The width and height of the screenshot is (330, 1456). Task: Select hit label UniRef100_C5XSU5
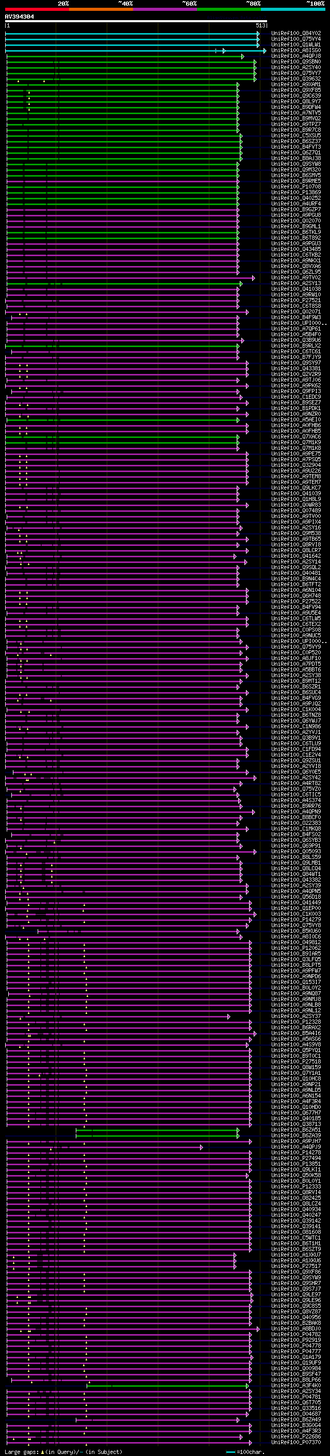[296, 136]
